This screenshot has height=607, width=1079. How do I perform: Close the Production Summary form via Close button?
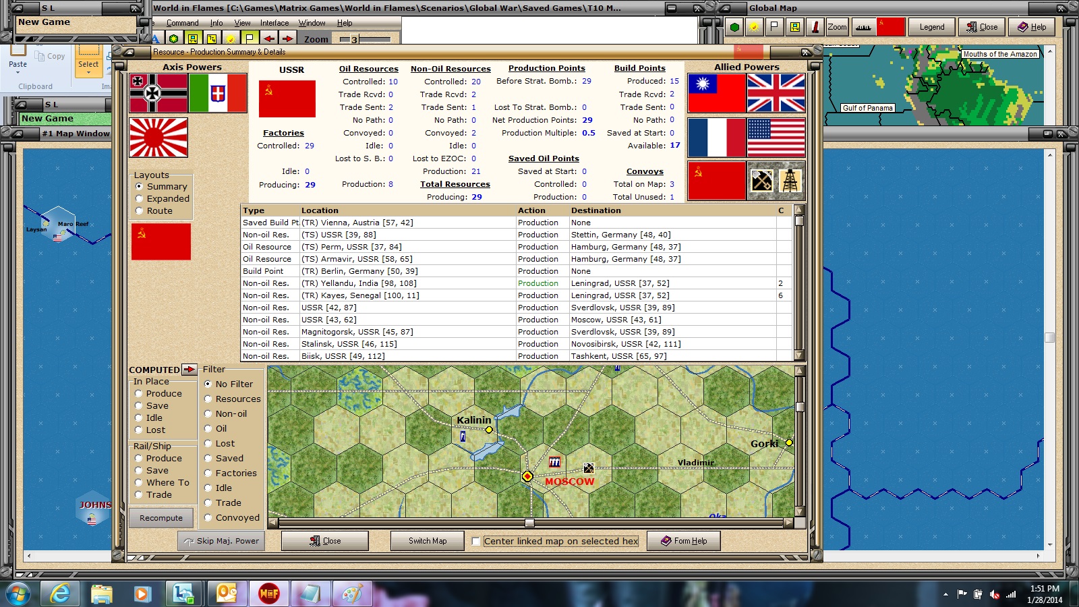(x=325, y=541)
